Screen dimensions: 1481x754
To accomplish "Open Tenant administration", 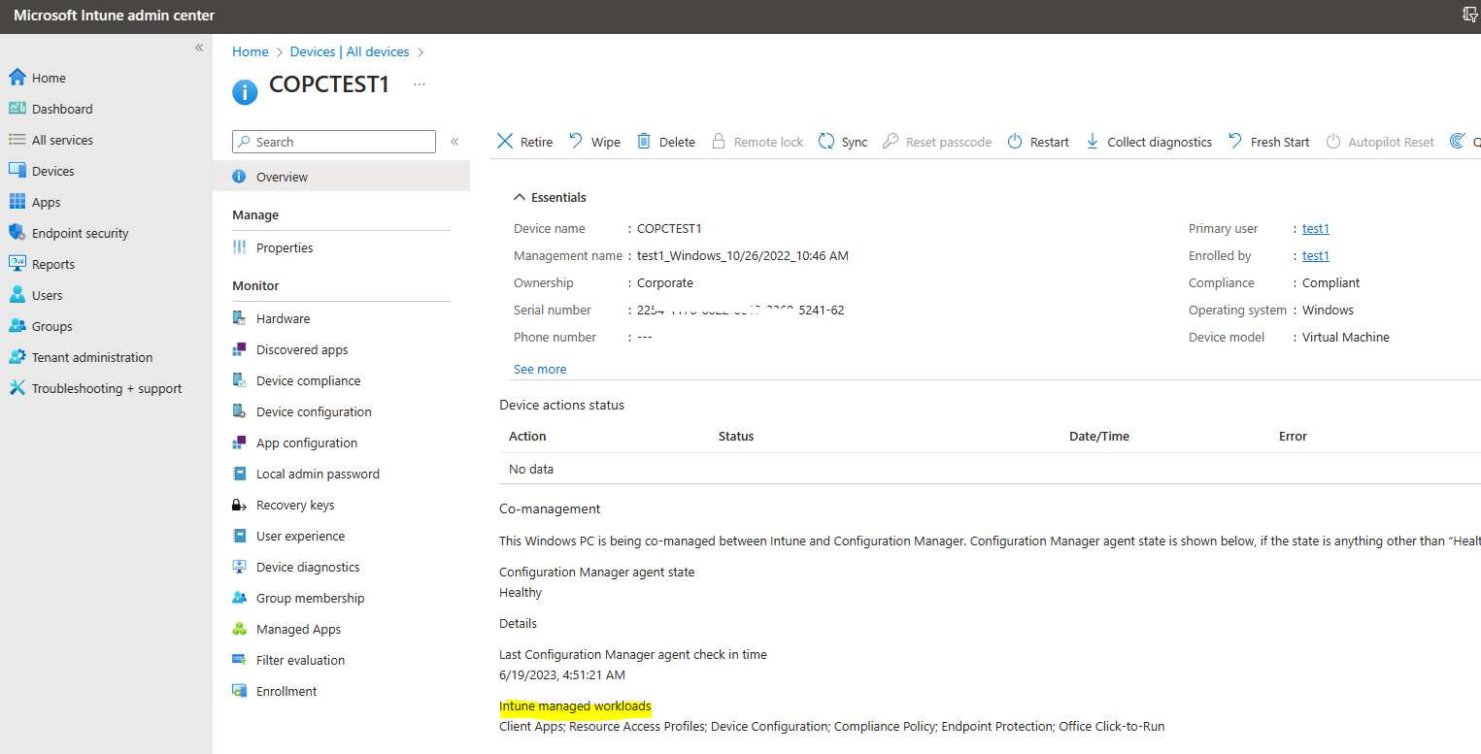I will click(91, 356).
